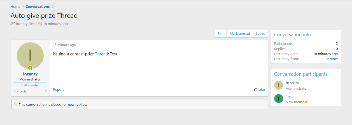The image size is (352, 125).
Task: Click the green Test user avatar
Action: pyautogui.click(x=278, y=99)
